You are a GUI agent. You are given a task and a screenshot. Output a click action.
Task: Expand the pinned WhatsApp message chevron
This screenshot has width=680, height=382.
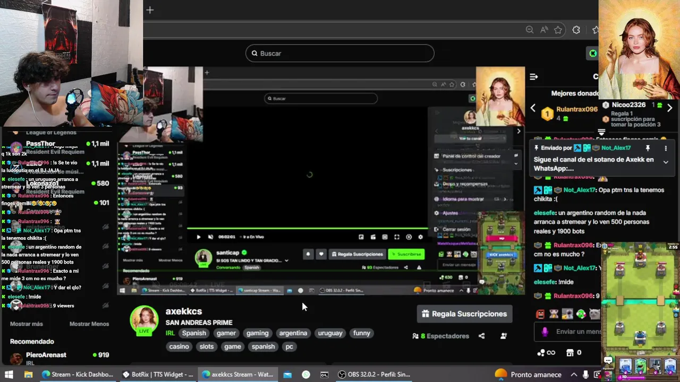666,162
